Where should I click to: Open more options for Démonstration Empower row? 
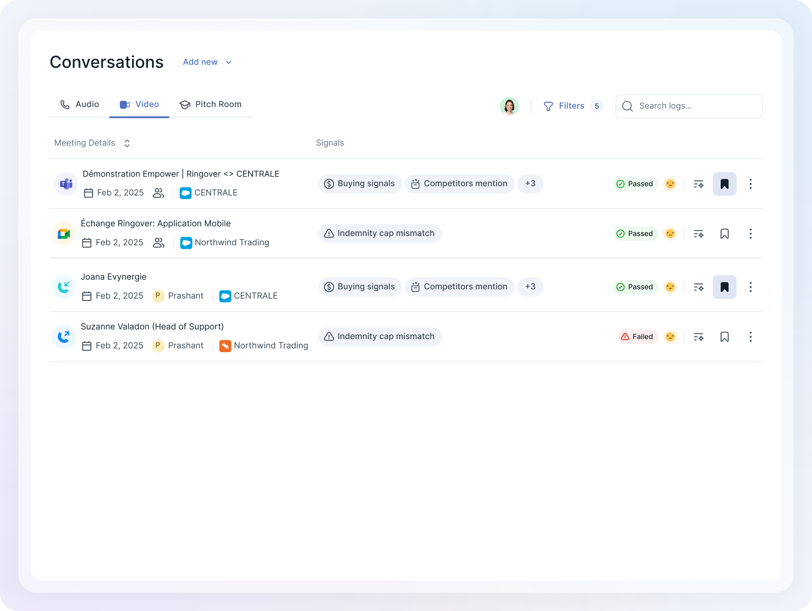coord(751,184)
